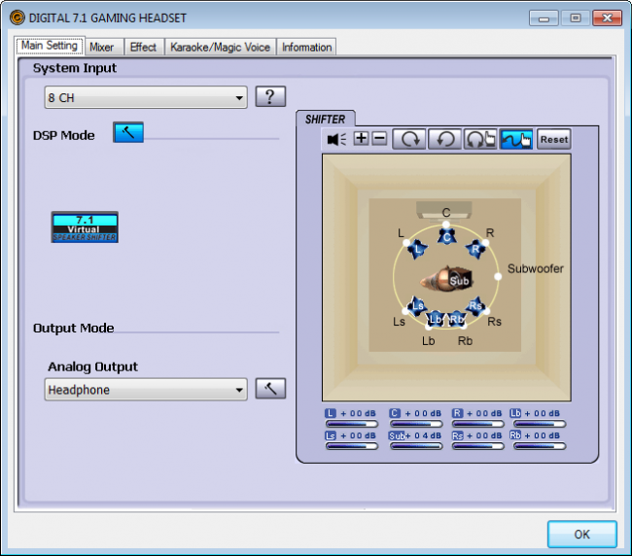The height and width of the screenshot is (556, 632).
Task: Enable manual rotation mode
Action: 480,139
